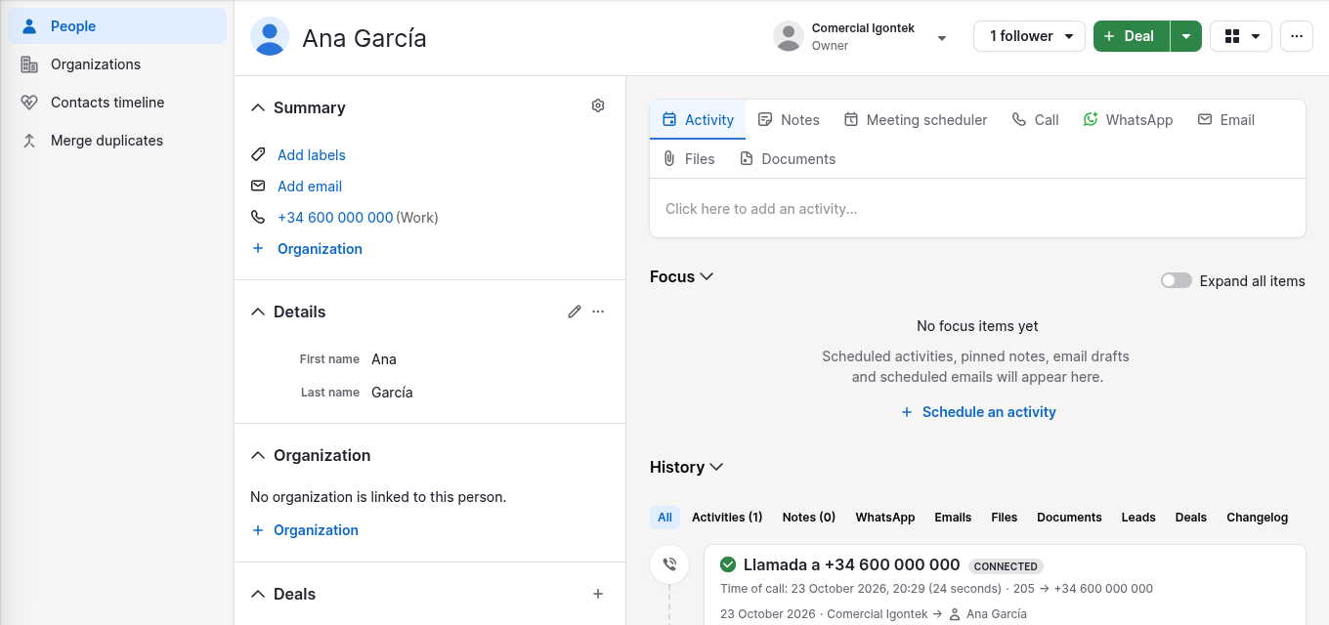Screen dimensions: 1329x625
Task: Toggle Expand all items switch
Action: (1177, 280)
